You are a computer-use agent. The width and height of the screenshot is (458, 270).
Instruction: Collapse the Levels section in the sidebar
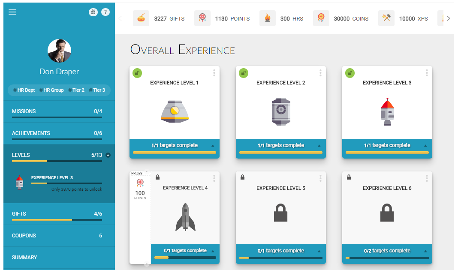tap(108, 155)
